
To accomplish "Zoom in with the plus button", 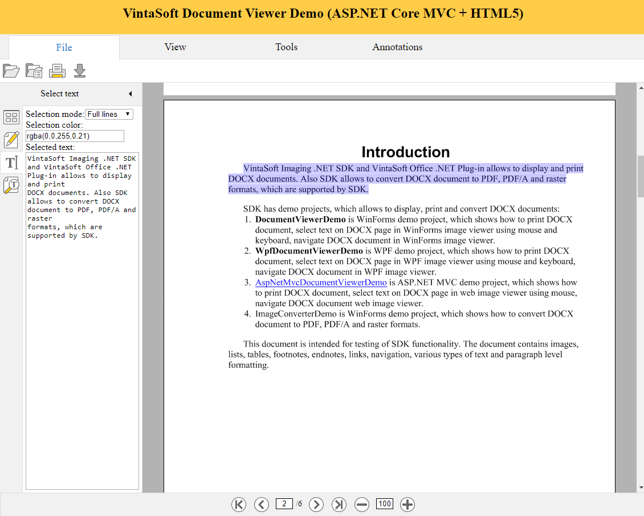I will [x=407, y=504].
